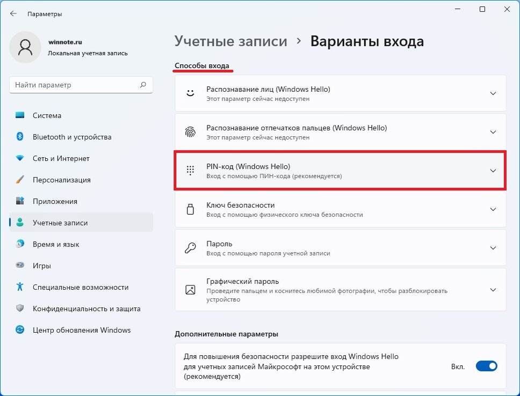Turn off the Windows Hello sign-in toggle
520x396 pixels.
click(x=487, y=366)
